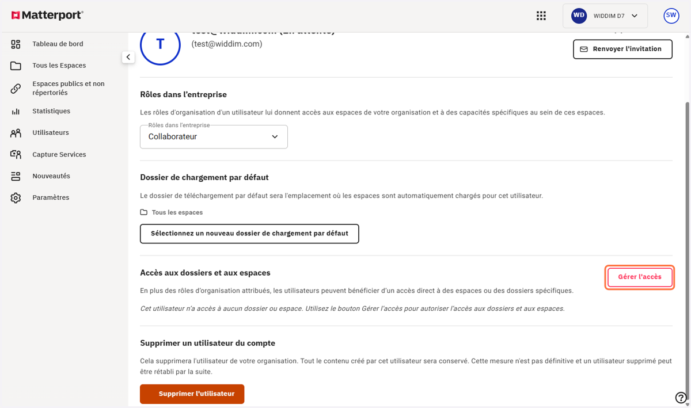
Task: Click the Nouveautés icon
Action: coord(16,176)
